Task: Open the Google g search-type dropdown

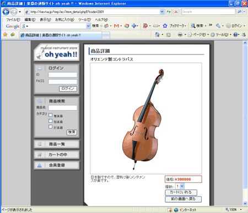Action: coord(25,26)
